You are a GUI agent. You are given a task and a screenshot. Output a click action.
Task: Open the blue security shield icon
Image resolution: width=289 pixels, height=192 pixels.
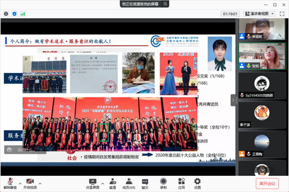coord(15,14)
